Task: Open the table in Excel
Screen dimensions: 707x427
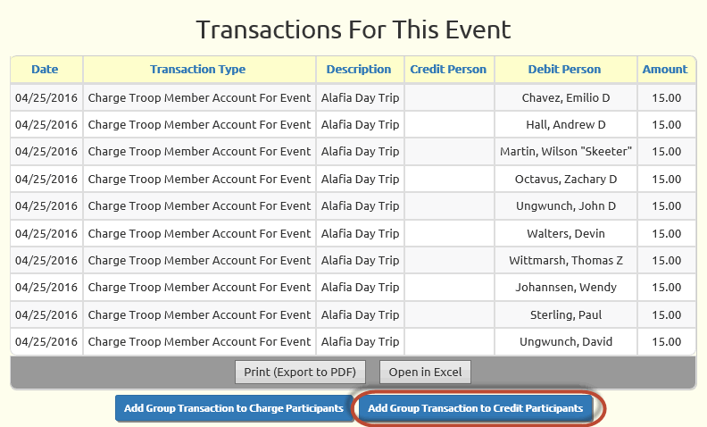Action: [x=425, y=372]
